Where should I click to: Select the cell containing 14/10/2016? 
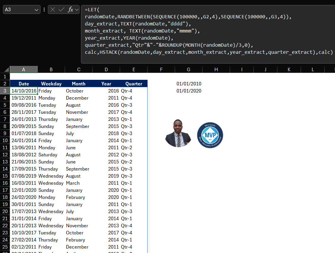pos(24,91)
